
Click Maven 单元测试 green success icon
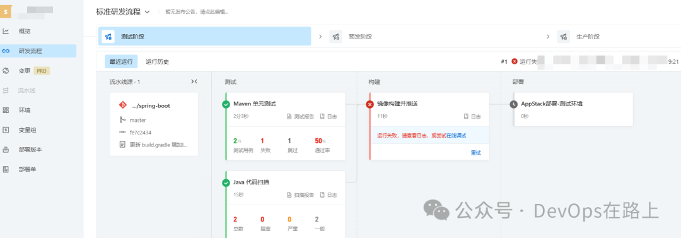pos(226,104)
